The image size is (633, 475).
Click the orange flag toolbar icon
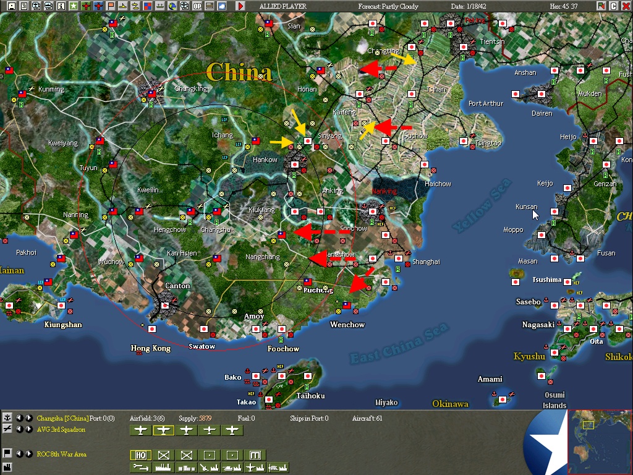point(110,6)
